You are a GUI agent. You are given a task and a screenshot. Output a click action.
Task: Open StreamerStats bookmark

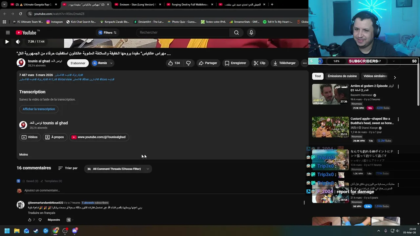(244, 22)
